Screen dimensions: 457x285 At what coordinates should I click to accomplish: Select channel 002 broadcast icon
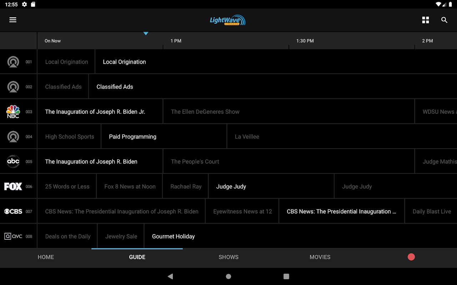[13, 87]
